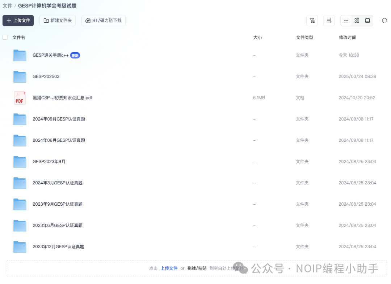Click modified time 今天 18:38
Image resolution: width=391 pixels, height=284 pixels.
tap(349, 56)
